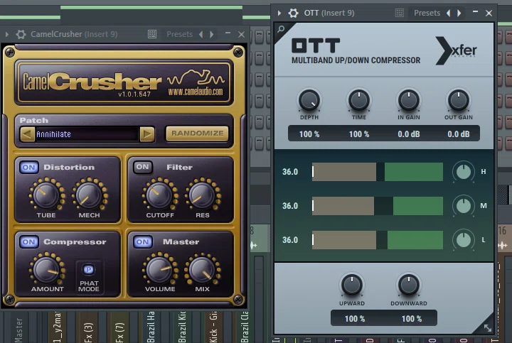512x343 pixels.
Task: Toggle the Master ON switch
Action: (143, 242)
